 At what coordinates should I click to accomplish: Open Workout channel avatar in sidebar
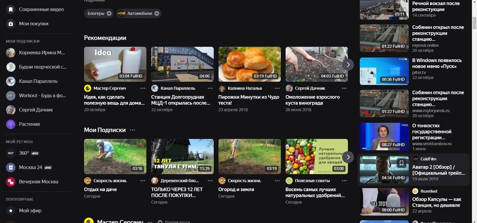pos(11,95)
